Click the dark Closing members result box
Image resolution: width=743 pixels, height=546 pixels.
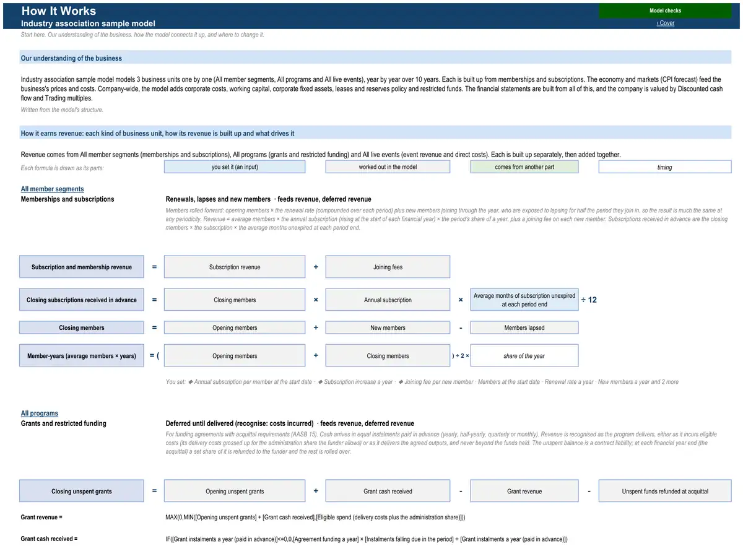click(82, 327)
